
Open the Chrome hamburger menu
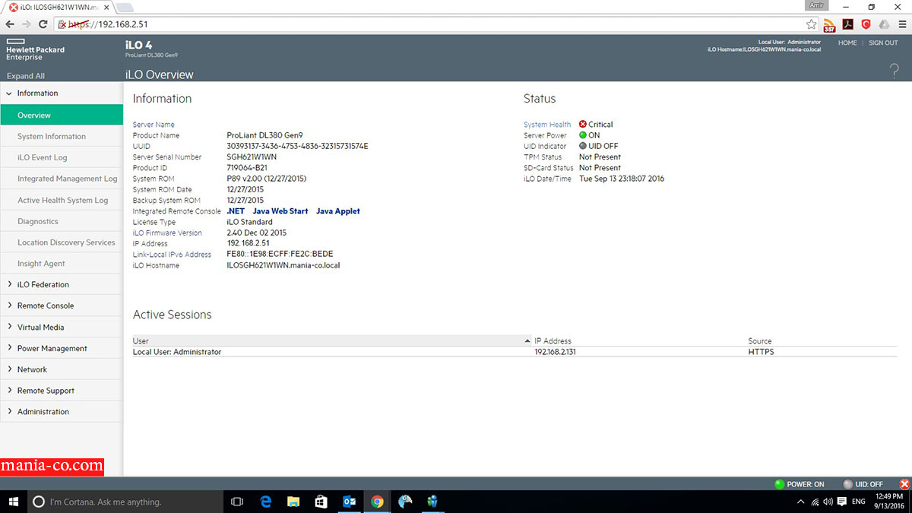(902, 24)
